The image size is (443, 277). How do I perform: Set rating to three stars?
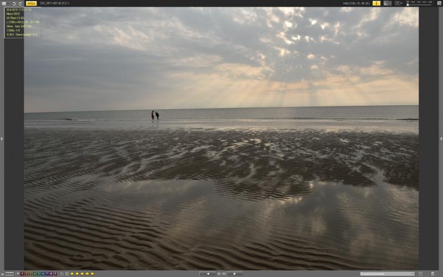82,274
